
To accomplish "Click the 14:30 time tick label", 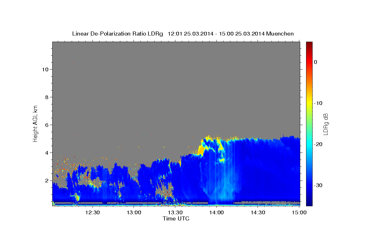I will tap(258, 212).
